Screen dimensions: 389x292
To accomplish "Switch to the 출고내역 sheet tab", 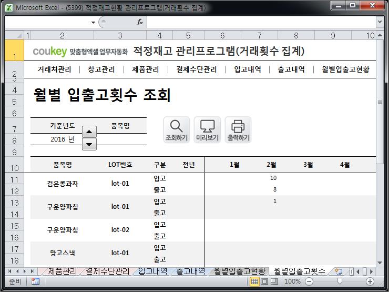I will coord(190,271).
